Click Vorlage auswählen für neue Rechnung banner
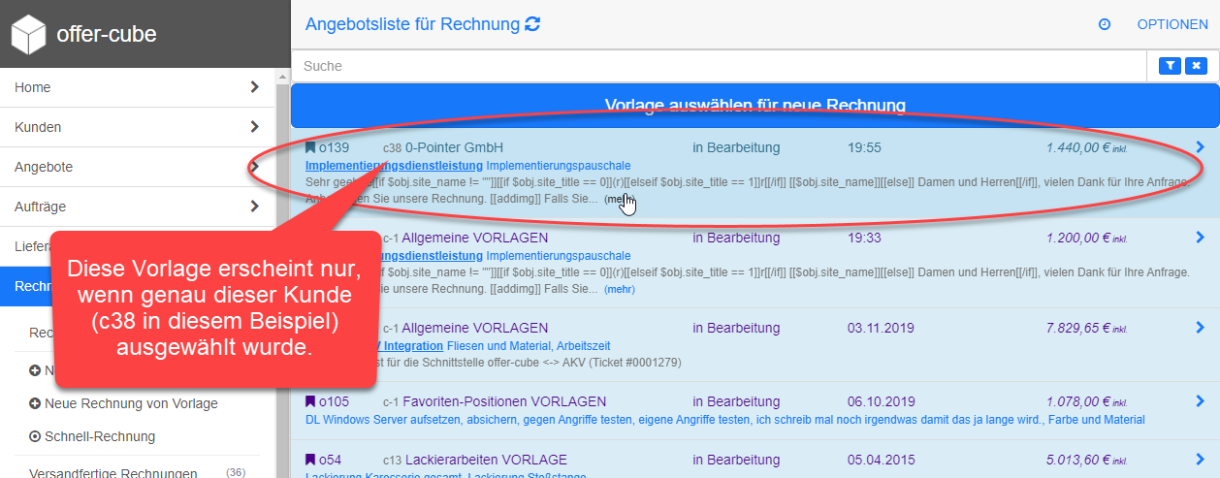Viewport: 1220px width, 478px height. click(754, 105)
